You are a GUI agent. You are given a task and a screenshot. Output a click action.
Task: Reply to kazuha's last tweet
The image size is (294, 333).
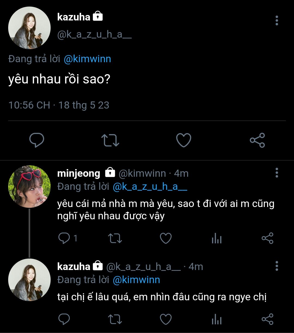coord(64,319)
